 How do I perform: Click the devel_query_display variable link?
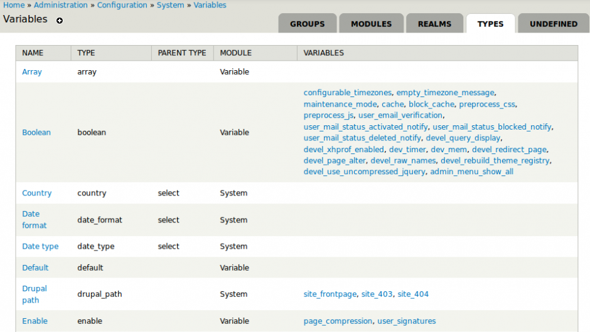coord(463,138)
